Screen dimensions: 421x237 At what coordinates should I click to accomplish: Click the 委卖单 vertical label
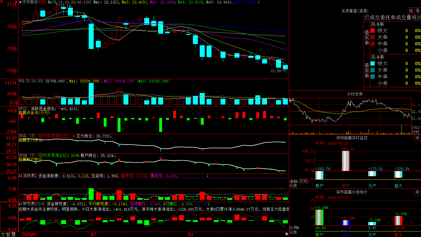[x=367, y=70]
